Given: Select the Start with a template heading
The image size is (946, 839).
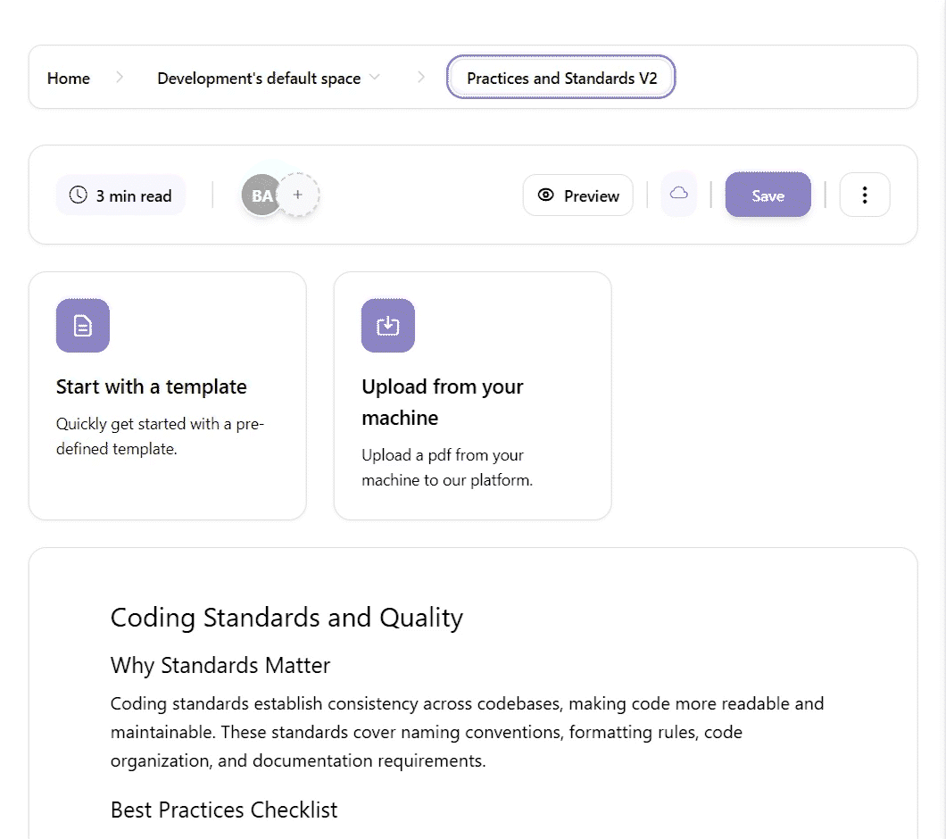Looking at the screenshot, I should coord(152,386).
